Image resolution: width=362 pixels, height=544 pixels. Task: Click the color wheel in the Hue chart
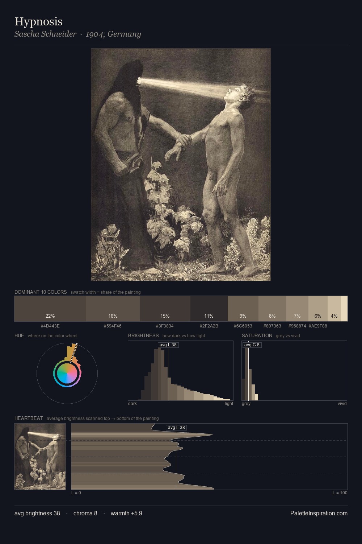[x=67, y=374]
